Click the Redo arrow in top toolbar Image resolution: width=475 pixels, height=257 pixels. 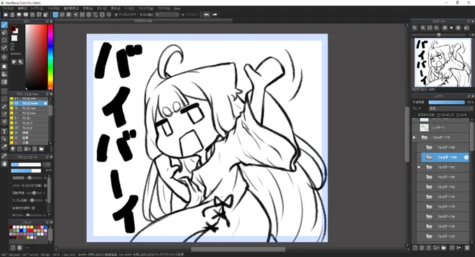(x=214, y=15)
